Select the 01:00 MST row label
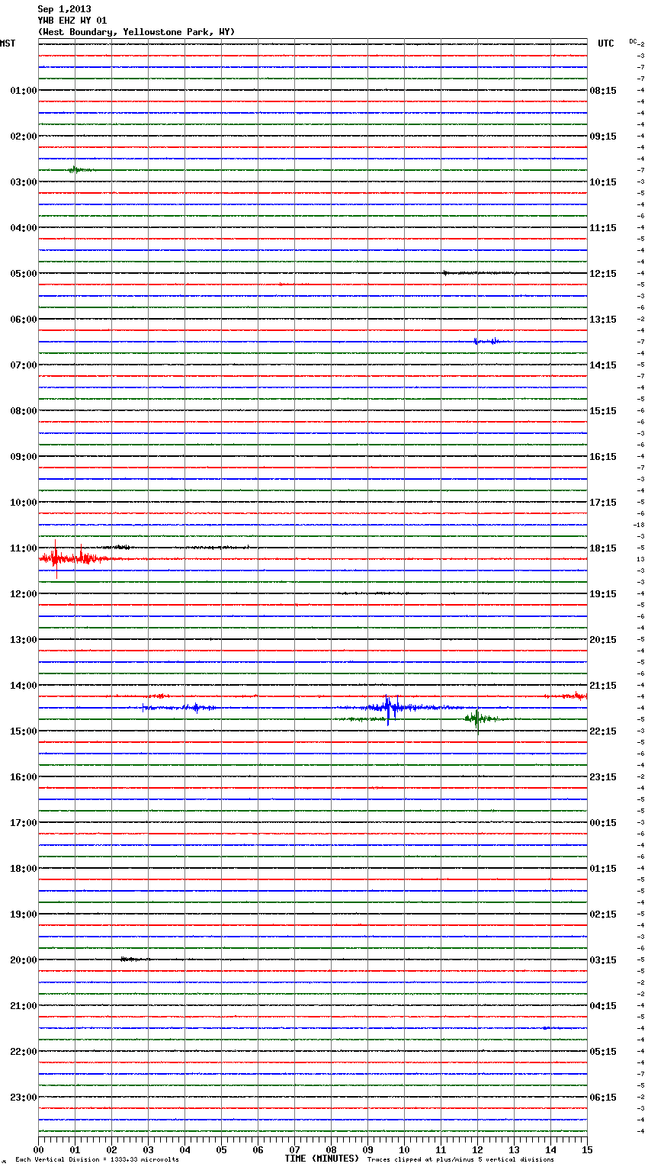Screen dimensions: 648x1170 point(23,91)
